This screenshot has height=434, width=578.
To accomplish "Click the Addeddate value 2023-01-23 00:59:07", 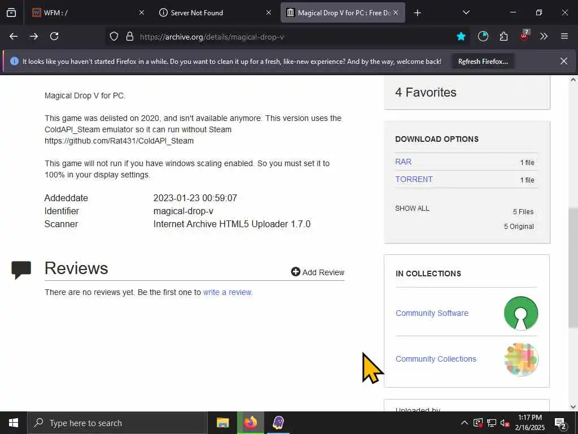I will tap(195, 198).
